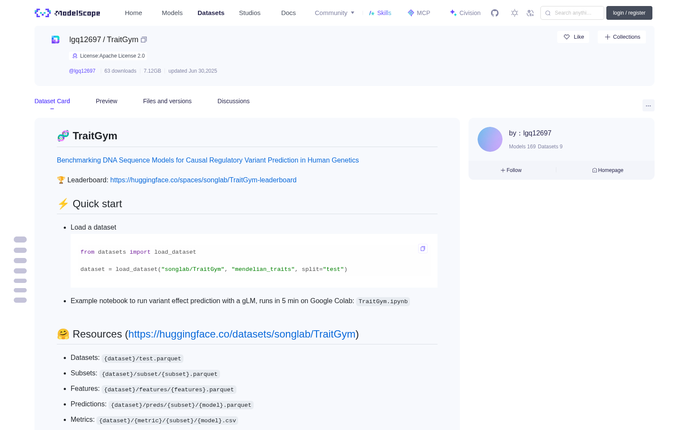Image resolution: width=689 pixels, height=430 pixels.
Task: Click the "Models 169" author stat
Action: [522, 147]
